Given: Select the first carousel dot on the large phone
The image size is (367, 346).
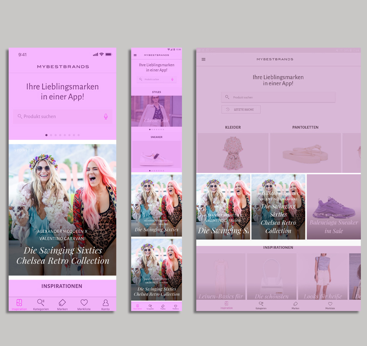Looking at the screenshot, I should (46, 135).
